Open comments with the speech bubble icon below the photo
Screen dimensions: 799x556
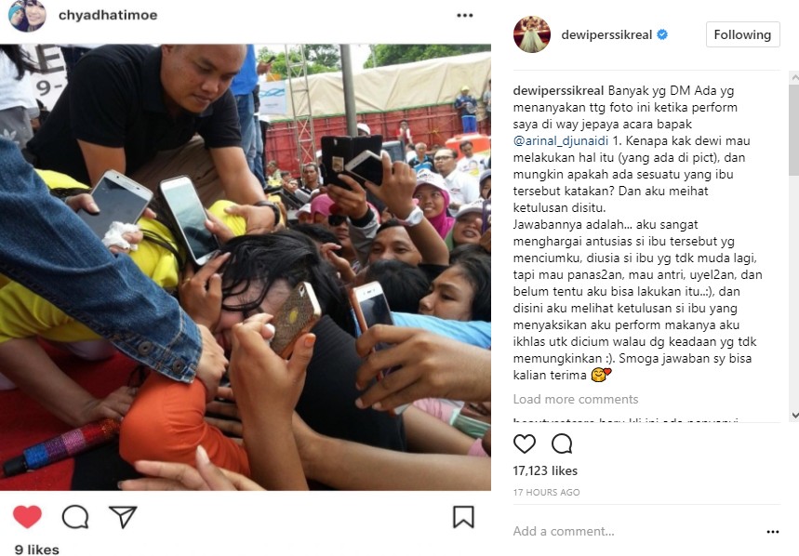coord(75,517)
